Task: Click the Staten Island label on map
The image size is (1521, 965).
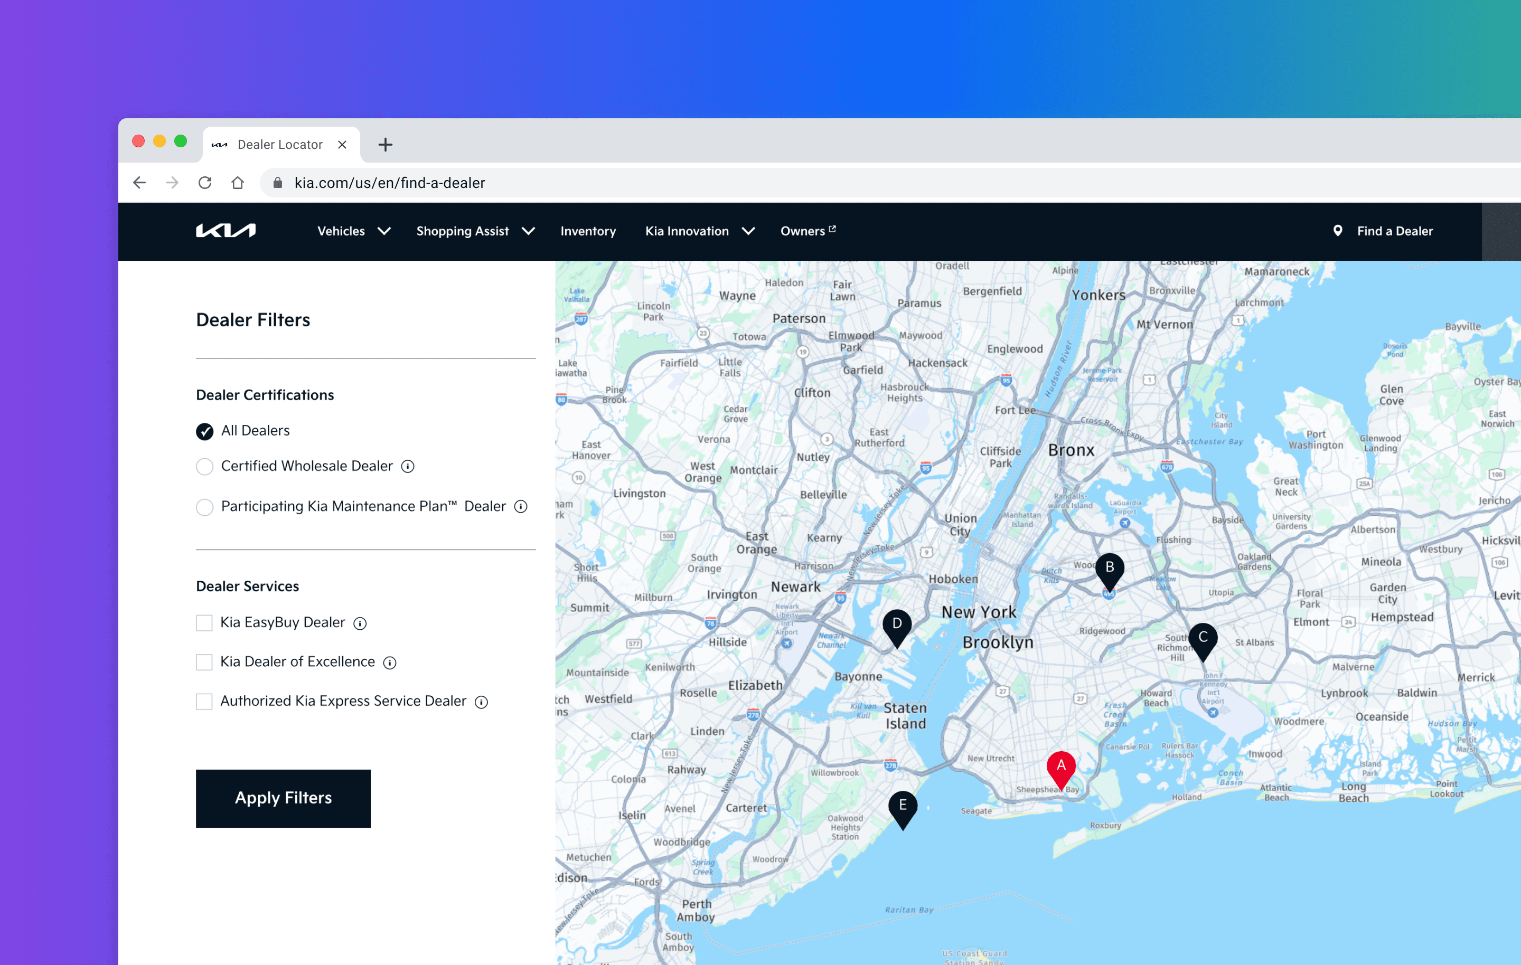Action: click(905, 715)
